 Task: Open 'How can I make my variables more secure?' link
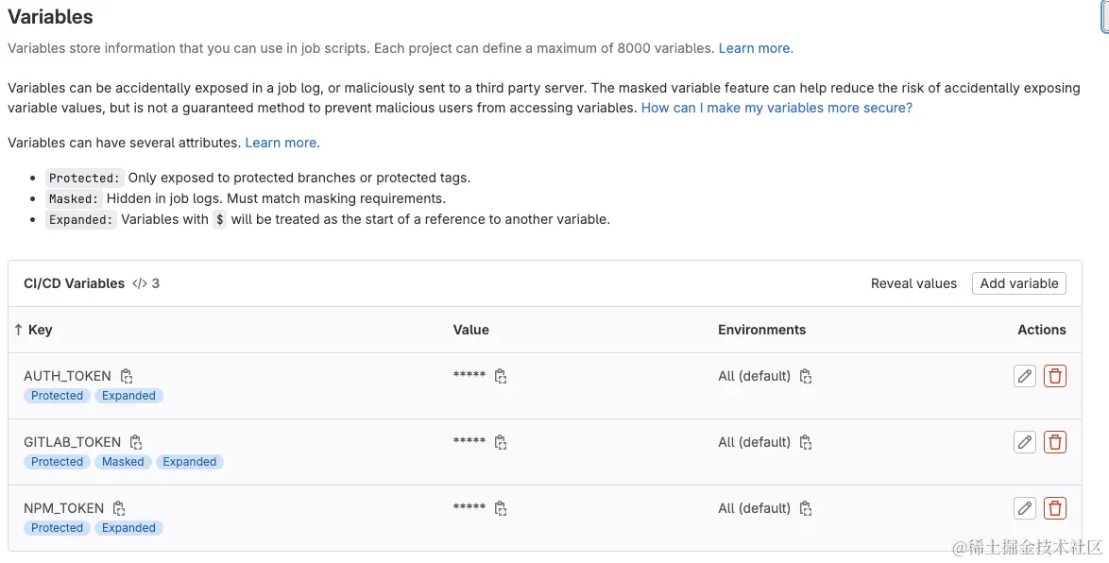click(776, 108)
